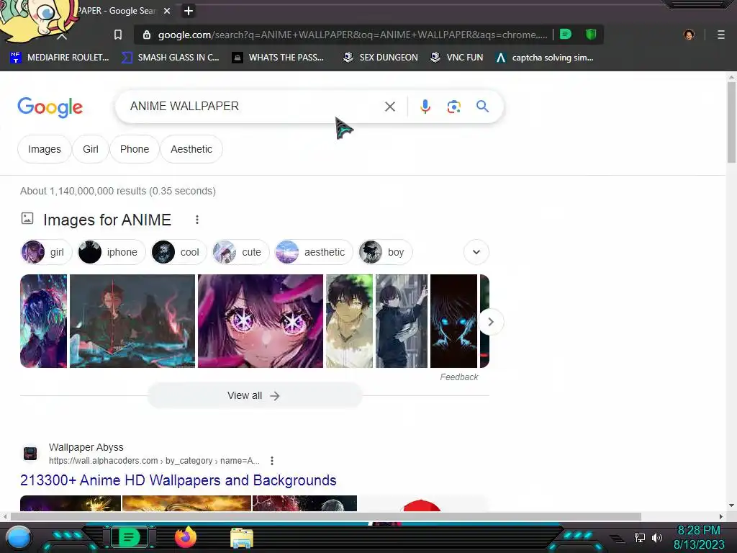The height and width of the screenshot is (553, 737).
Task: Open the VNC FUN bookmark
Action: pyautogui.click(x=457, y=58)
